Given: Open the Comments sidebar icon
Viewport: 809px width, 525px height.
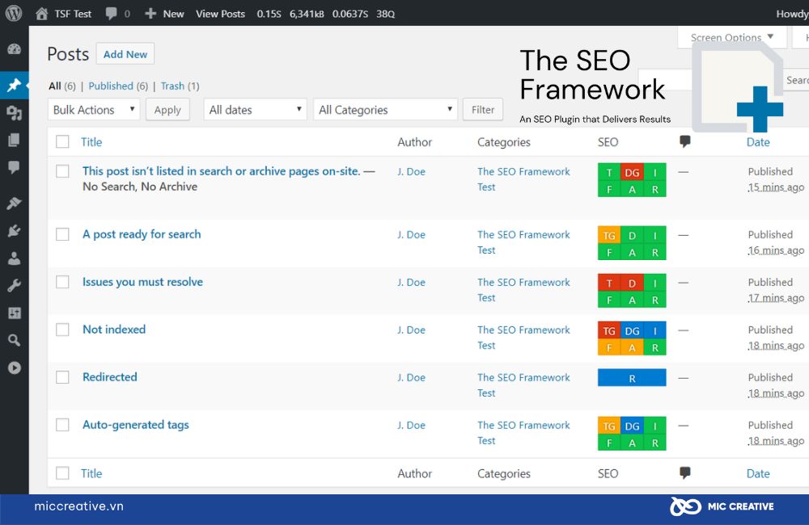Looking at the screenshot, I should point(14,167).
